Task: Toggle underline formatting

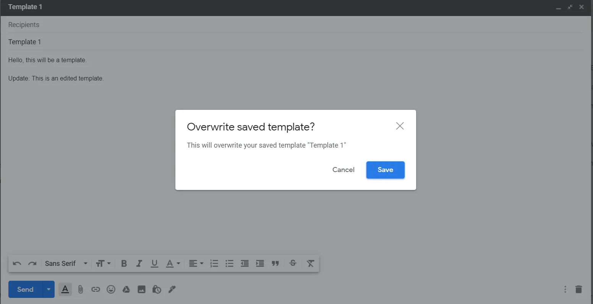Action: pyautogui.click(x=154, y=264)
